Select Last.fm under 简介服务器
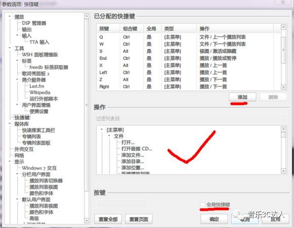Viewport: 294px width, 228px height. 36,86
